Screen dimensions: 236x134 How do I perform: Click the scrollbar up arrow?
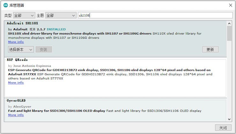229,23
